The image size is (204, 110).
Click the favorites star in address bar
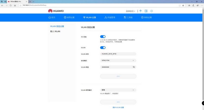pos(183,5)
